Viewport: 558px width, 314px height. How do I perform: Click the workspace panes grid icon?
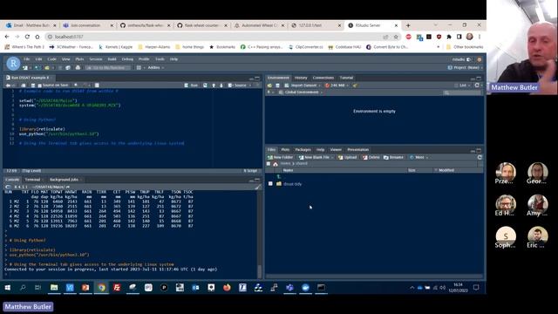(x=139, y=68)
